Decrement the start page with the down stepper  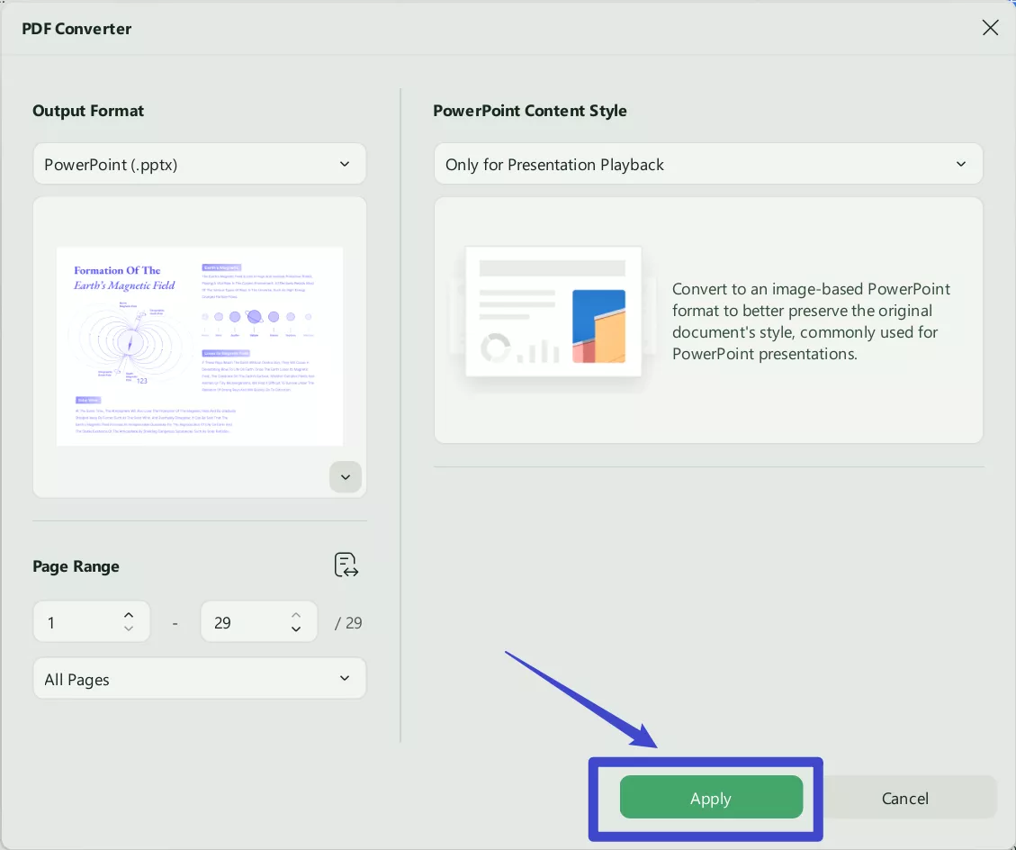tap(128, 628)
